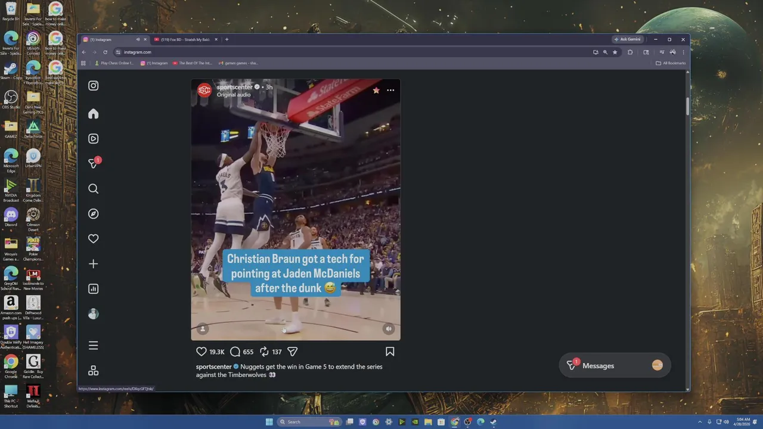
Task: Close the Fox BD YouTube tab
Action: tap(216, 40)
